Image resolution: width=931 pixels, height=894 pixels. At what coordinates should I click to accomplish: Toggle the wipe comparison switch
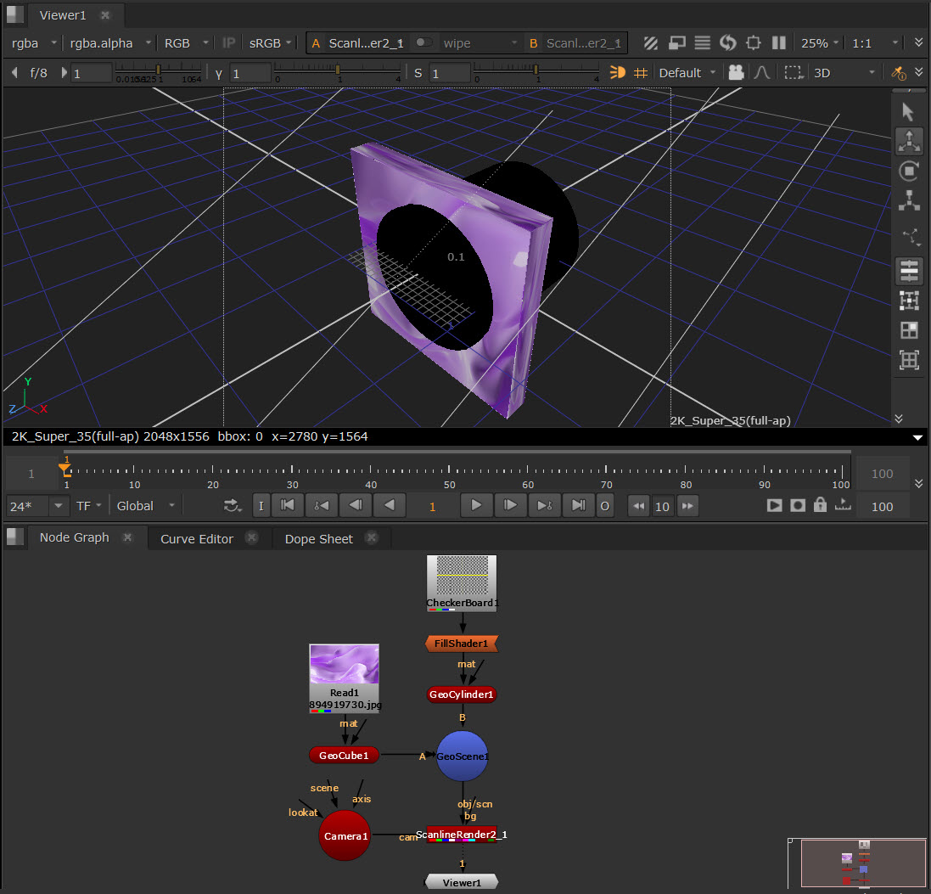click(423, 42)
